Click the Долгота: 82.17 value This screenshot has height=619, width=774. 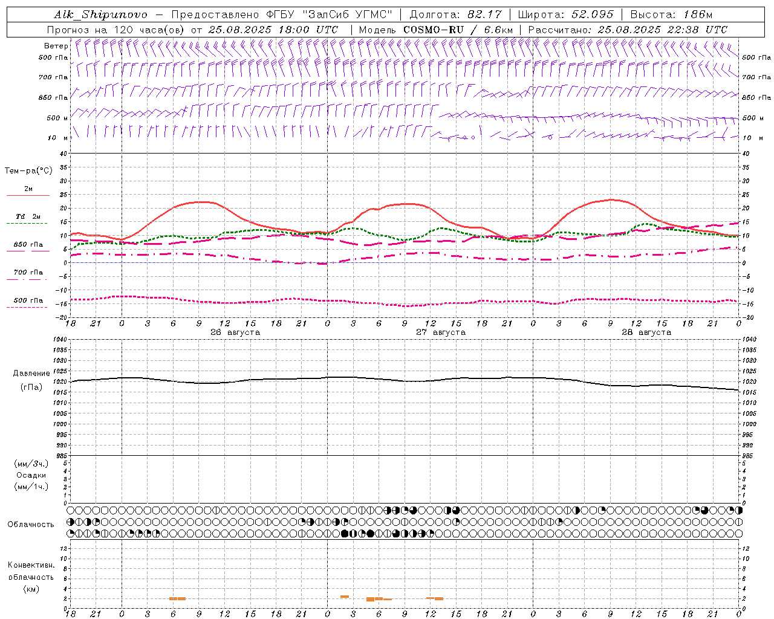point(456,15)
